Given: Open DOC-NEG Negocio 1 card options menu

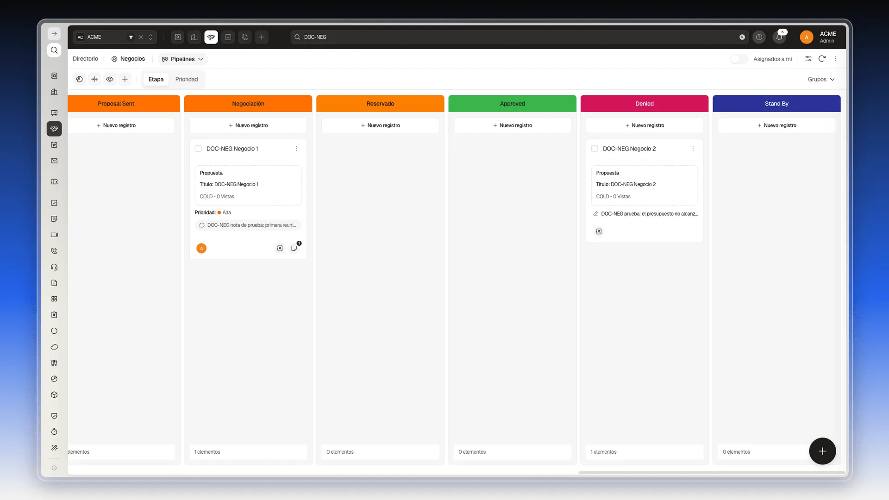Looking at the screenshot, I should pyautogui.click(x=296, y=149).
